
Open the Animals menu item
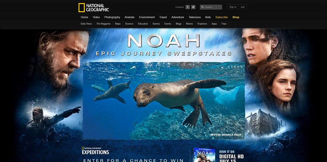(130, 17)
